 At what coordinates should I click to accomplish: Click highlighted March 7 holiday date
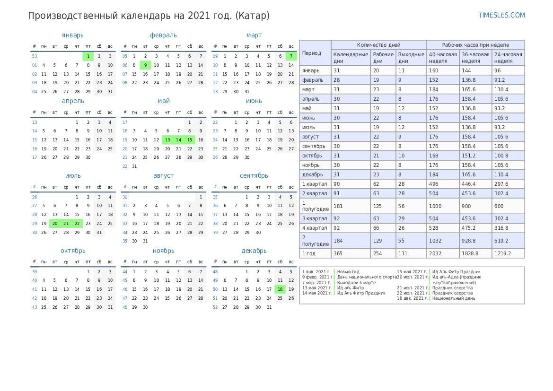pos(291,56)
